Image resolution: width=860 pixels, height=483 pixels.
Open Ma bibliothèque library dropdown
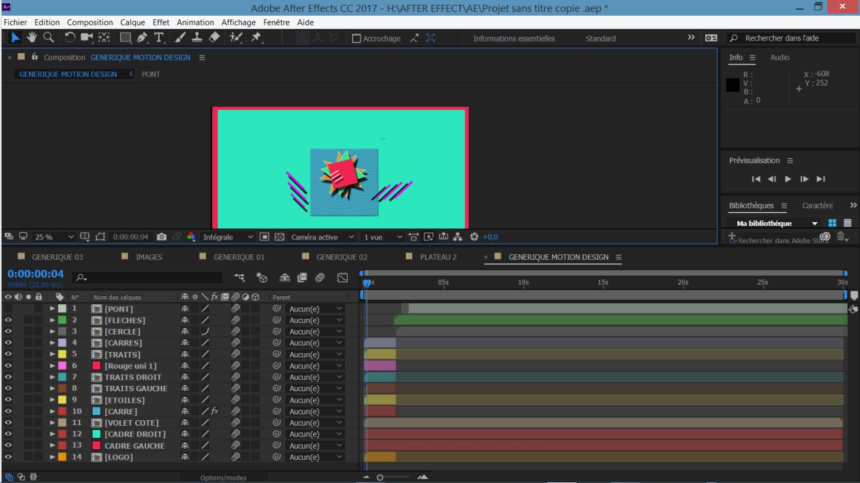pos(776,223)
